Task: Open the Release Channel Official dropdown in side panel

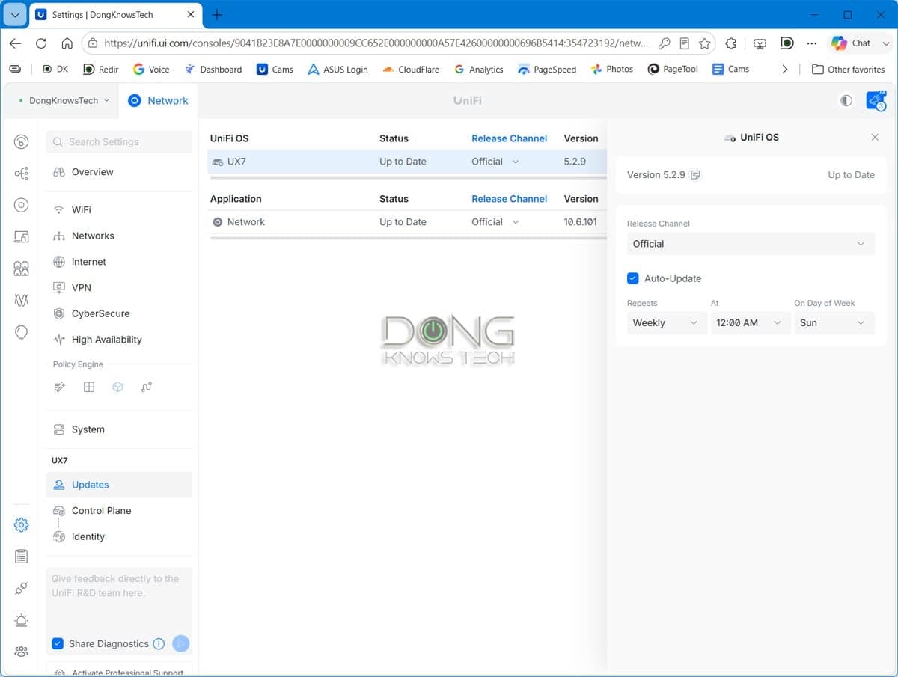Action: point(751,244)
